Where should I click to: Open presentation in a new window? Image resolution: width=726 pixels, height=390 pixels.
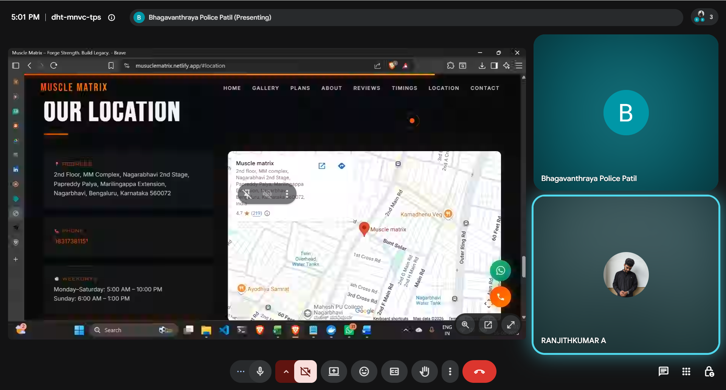488,325
